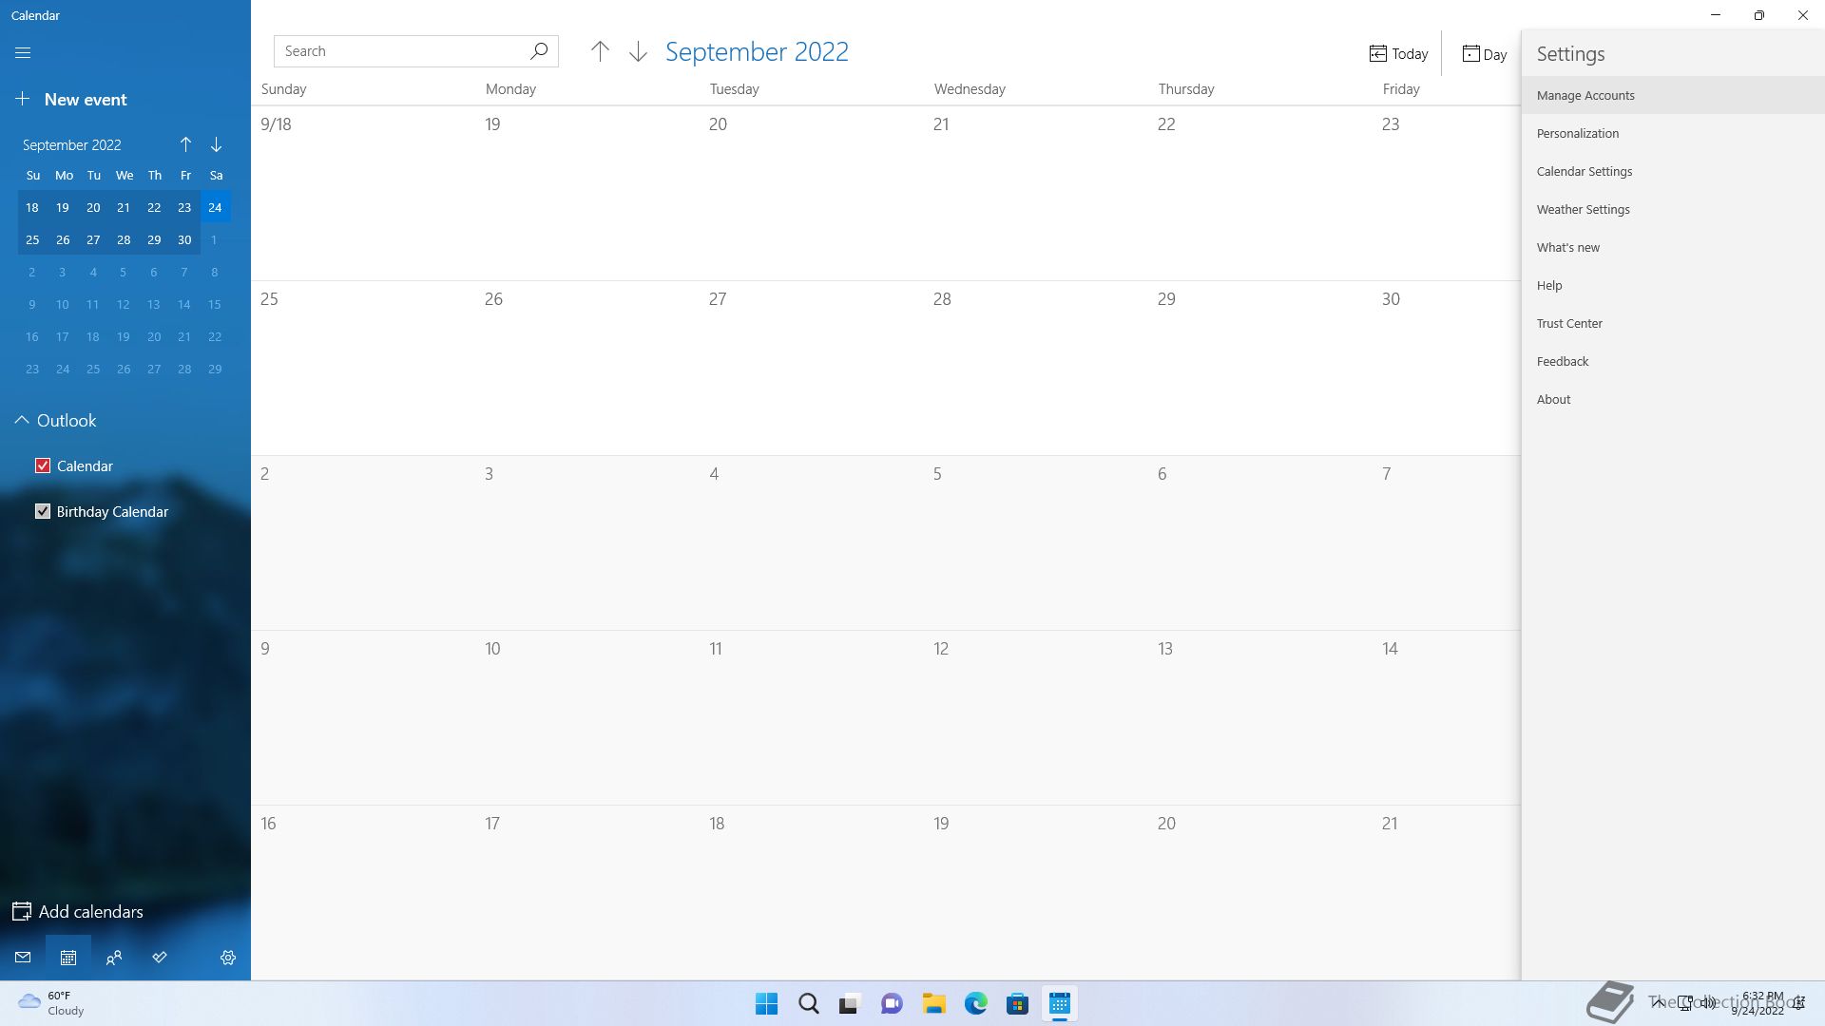
Task: Open Task View on taskbar
Action: click(850, 1004)
